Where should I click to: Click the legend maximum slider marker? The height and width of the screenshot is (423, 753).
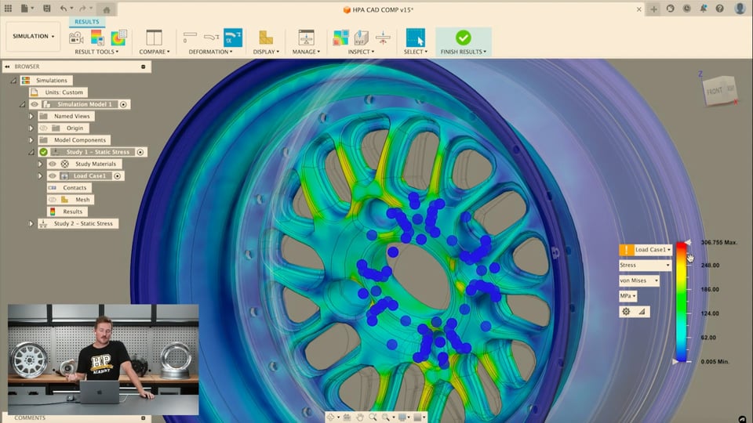coord(688,243)
